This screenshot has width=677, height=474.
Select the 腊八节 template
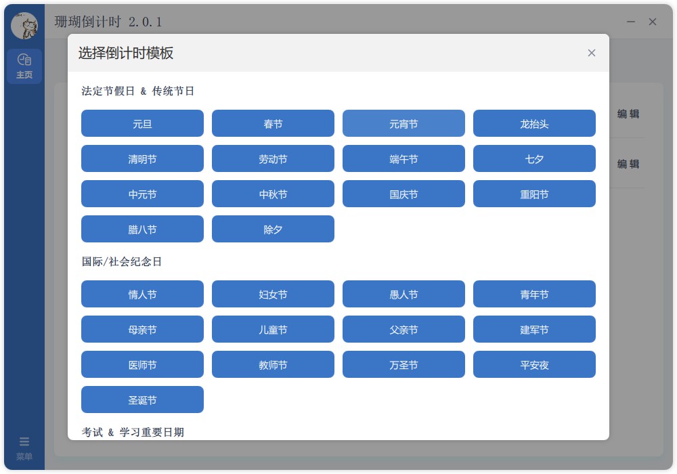(142, 229)
